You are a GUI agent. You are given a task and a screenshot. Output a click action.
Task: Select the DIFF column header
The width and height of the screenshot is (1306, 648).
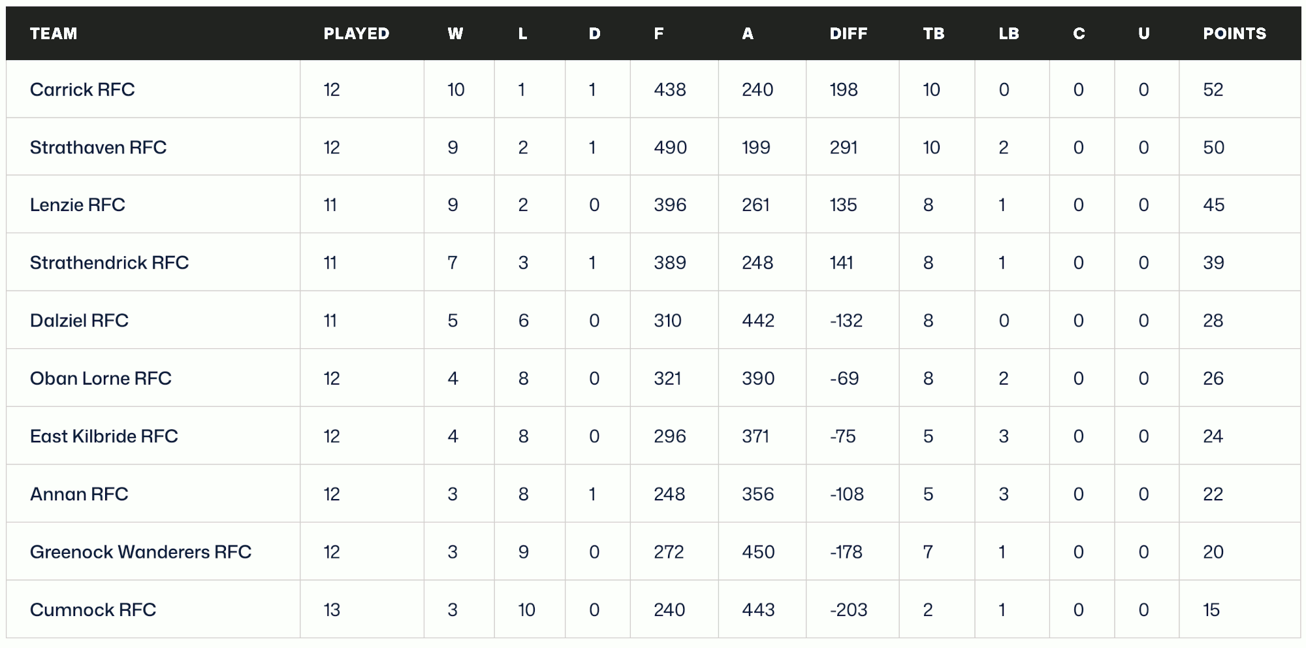click(848, 33)
